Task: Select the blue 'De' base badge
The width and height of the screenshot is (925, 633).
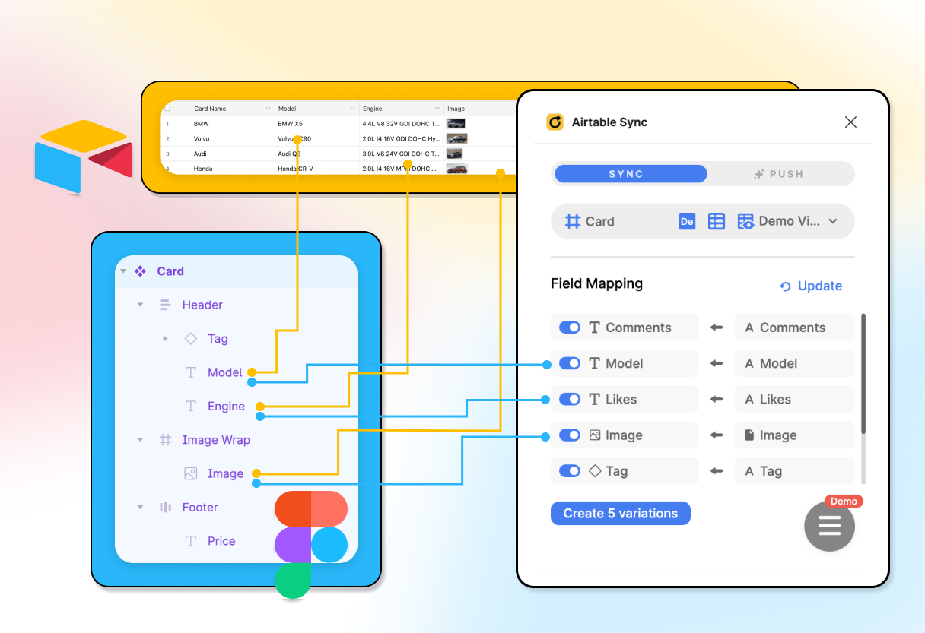Action: [x=687, y=222]
